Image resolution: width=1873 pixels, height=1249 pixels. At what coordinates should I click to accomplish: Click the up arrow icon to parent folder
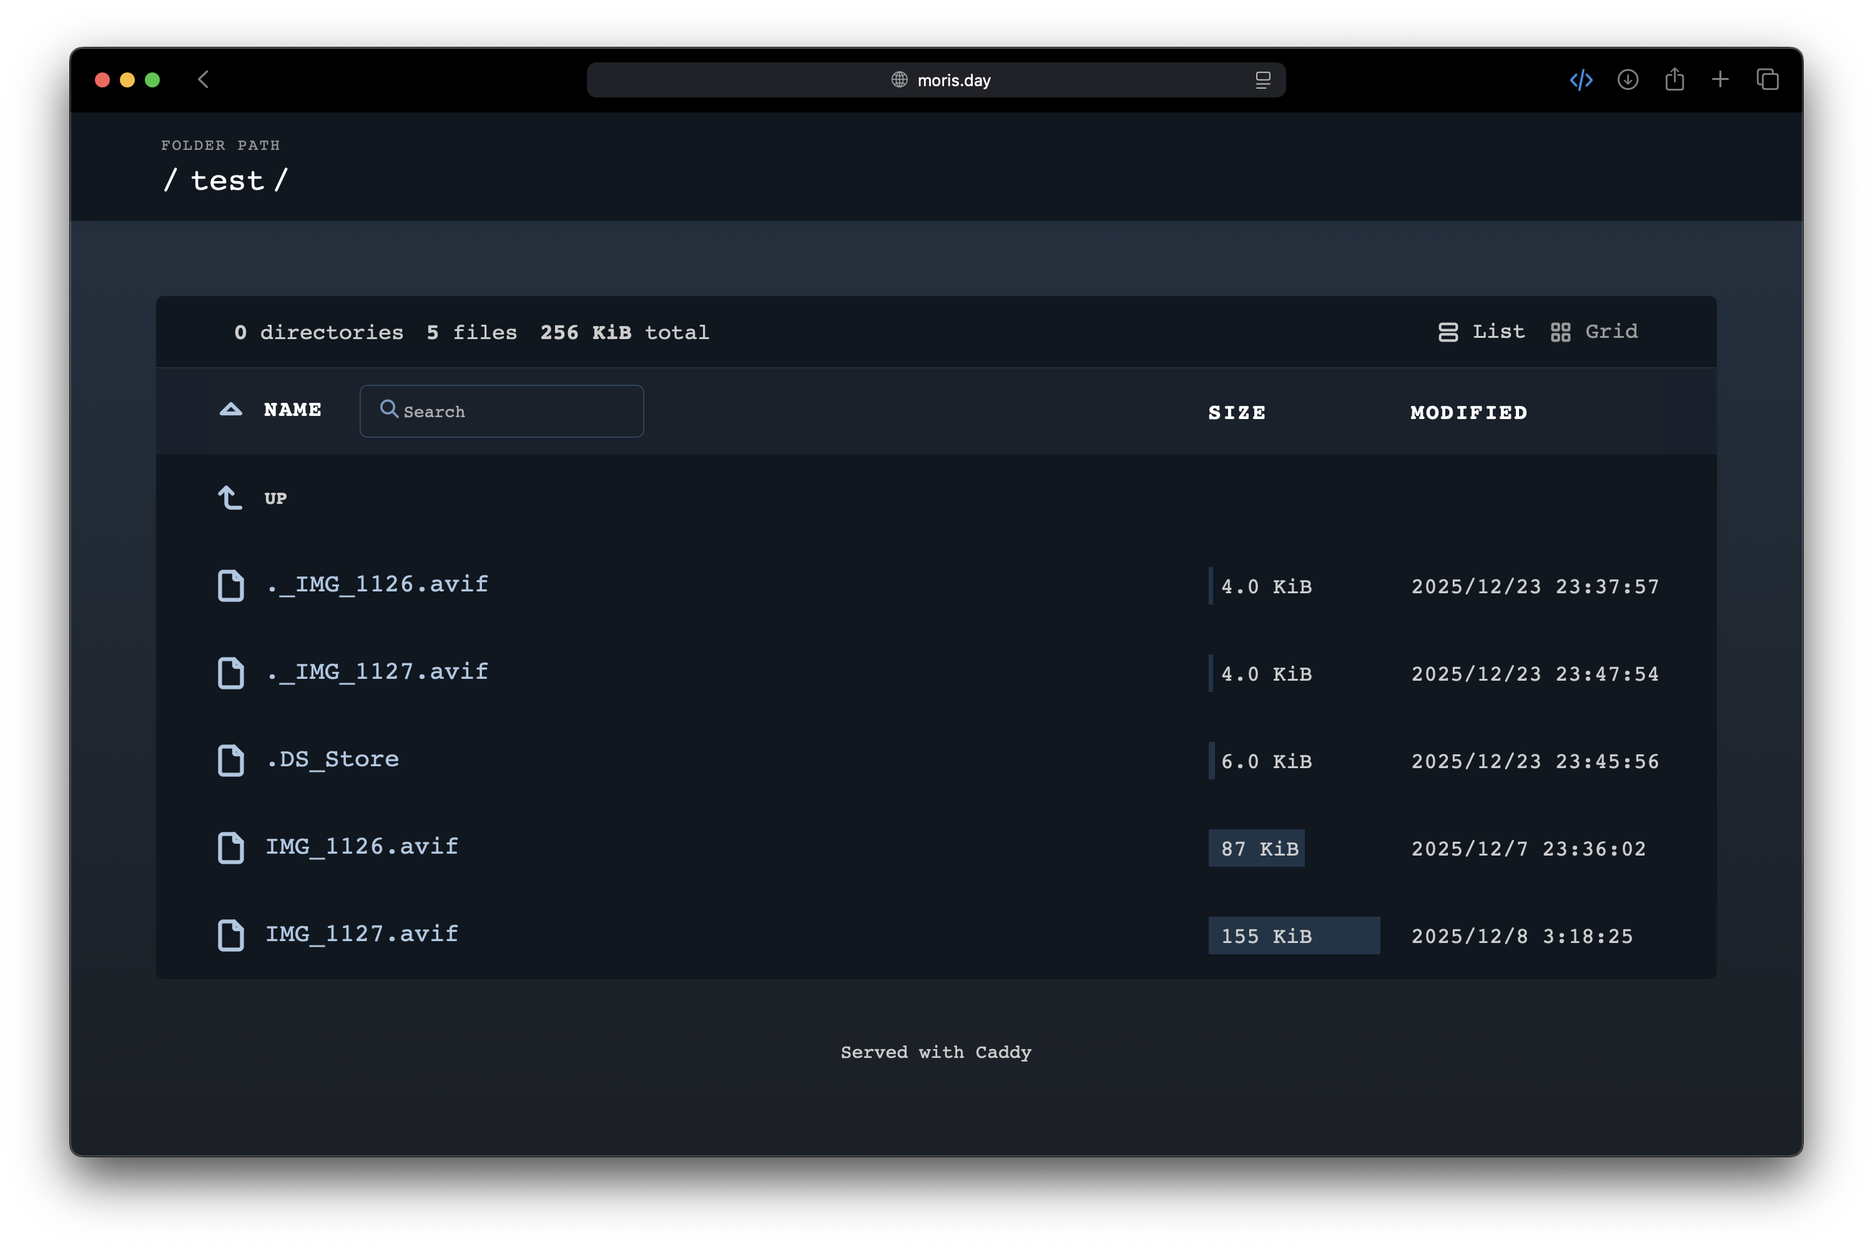pyautogui.click(x=230, y=498)
